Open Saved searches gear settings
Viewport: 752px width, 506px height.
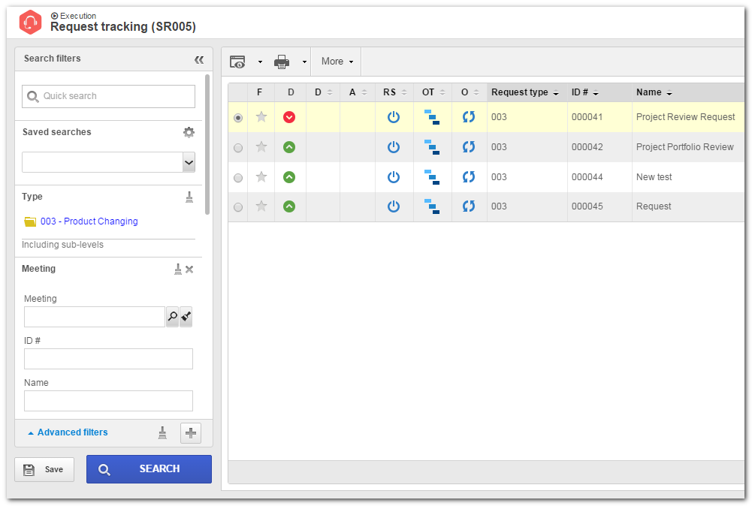click(189, 132)
